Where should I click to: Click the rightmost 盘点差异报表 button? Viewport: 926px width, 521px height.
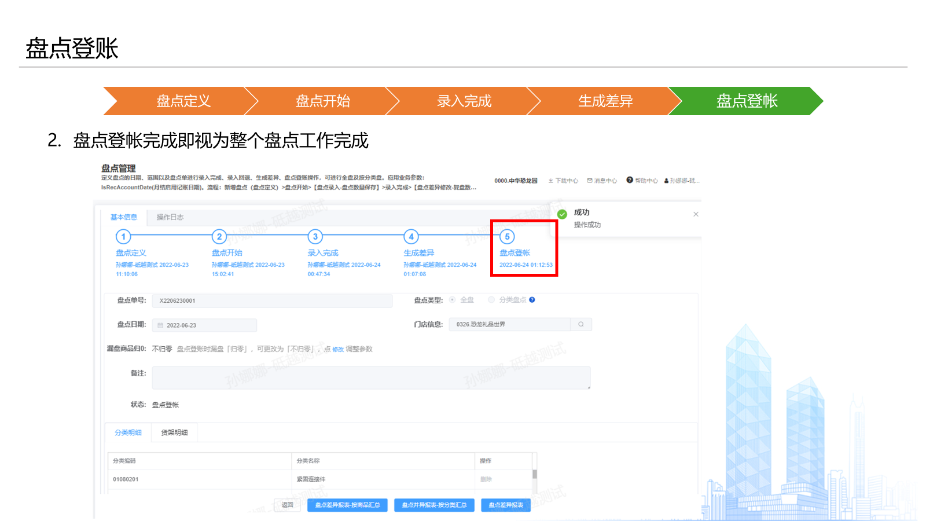pos(506,505)
